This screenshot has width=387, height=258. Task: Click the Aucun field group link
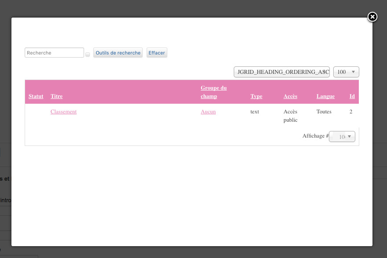coord(208,112)
